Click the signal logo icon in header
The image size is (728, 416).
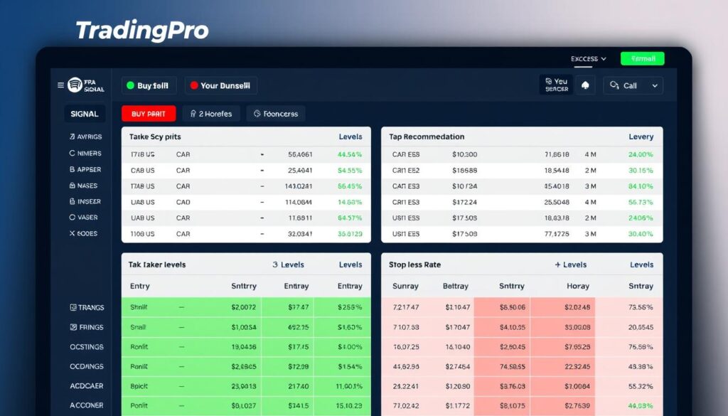75,85
